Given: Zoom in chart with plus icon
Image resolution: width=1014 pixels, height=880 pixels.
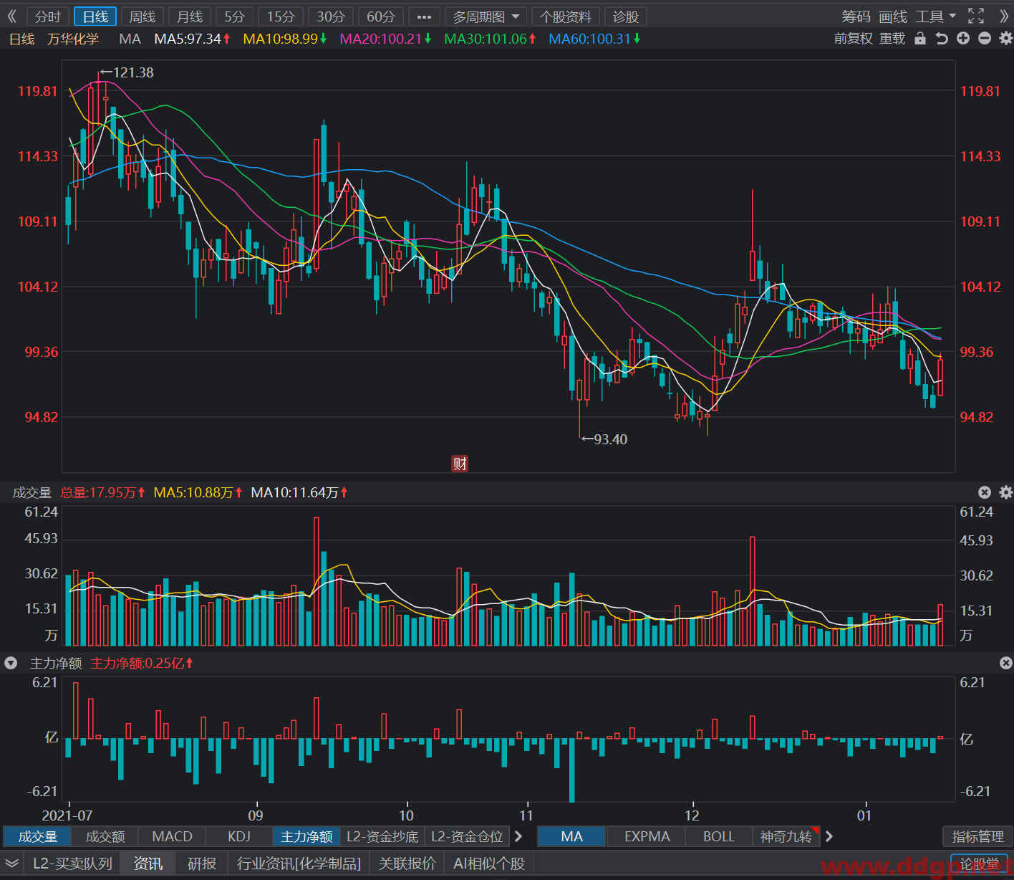Looking at the screenshot, I should pos(963,39).
